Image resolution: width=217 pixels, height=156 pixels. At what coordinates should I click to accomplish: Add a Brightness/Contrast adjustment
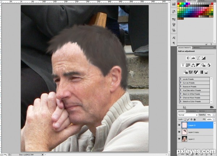188,58
